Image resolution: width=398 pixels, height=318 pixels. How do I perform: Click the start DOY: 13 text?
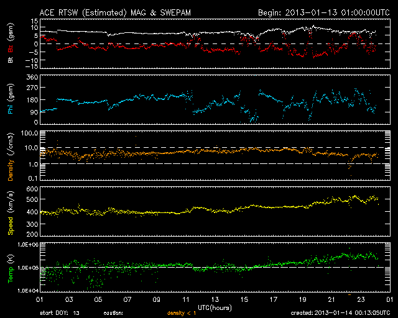pyautogui.click(x=60, y=313)
